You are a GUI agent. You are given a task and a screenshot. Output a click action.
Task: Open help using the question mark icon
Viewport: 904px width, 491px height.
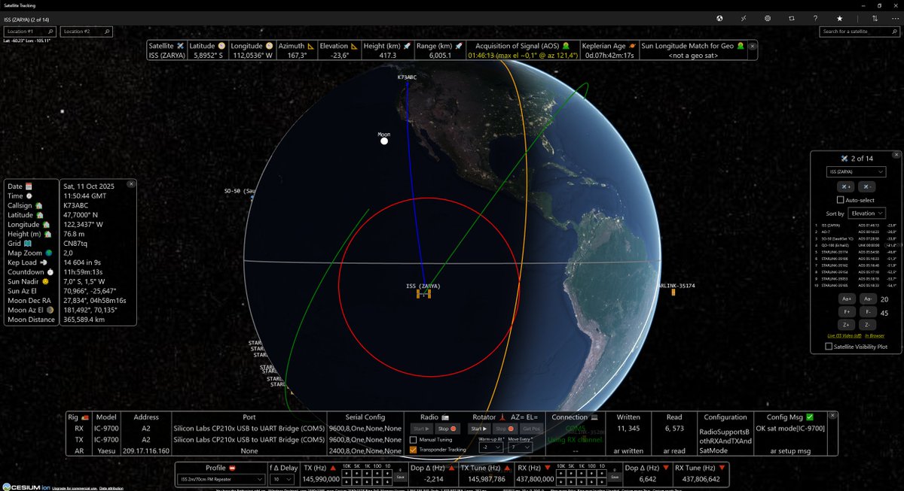tap(815, 18)
